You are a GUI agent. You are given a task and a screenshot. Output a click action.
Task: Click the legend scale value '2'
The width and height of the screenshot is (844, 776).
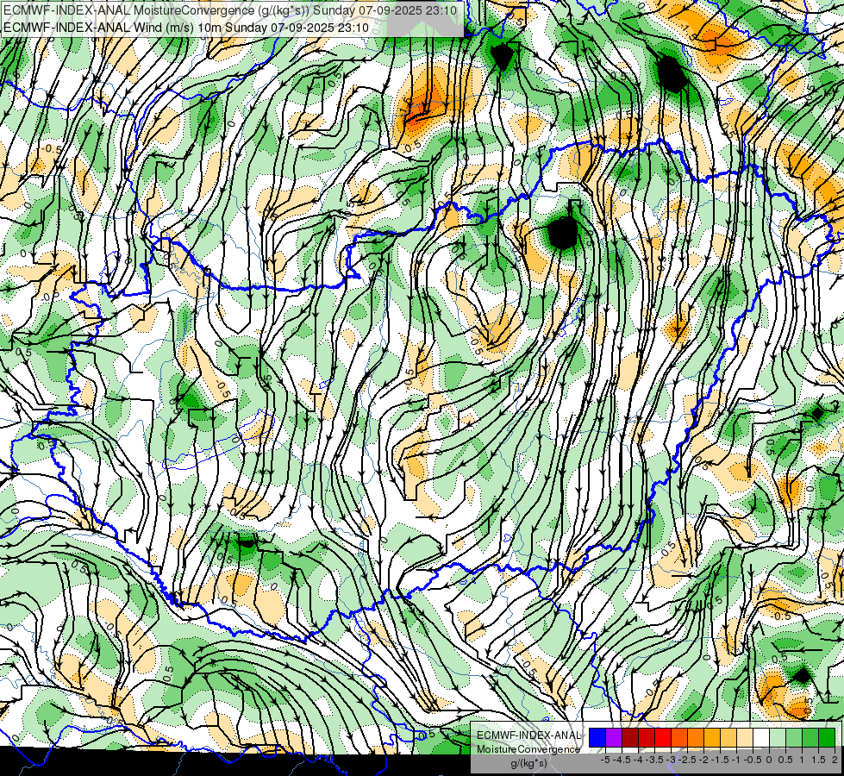click(835, 760)
